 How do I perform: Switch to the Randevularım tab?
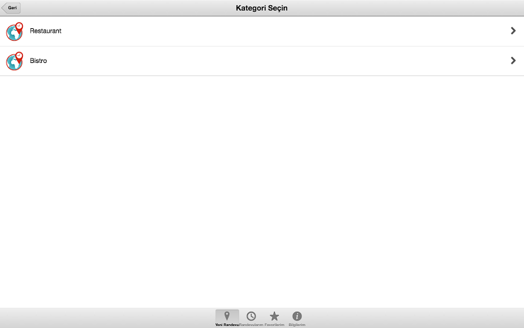coord(251,318)
